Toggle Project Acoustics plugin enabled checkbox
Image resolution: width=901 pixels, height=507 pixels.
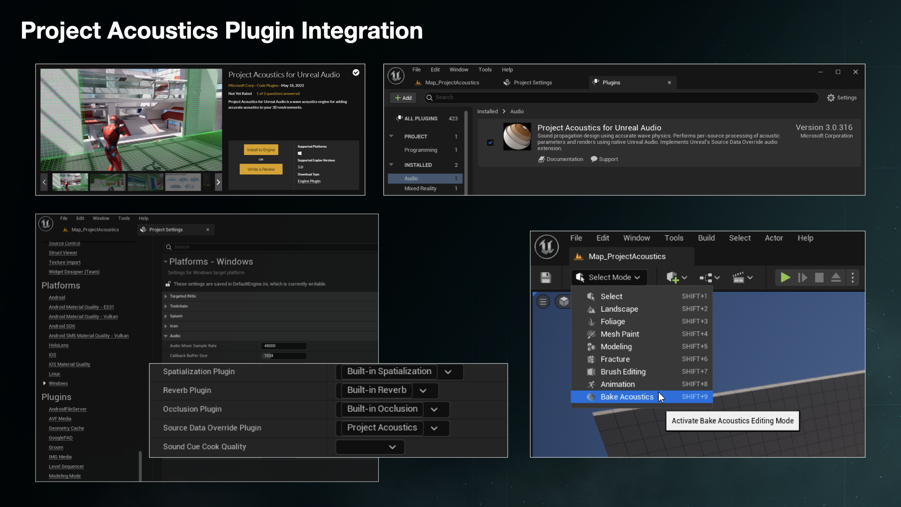pos(490,142)
